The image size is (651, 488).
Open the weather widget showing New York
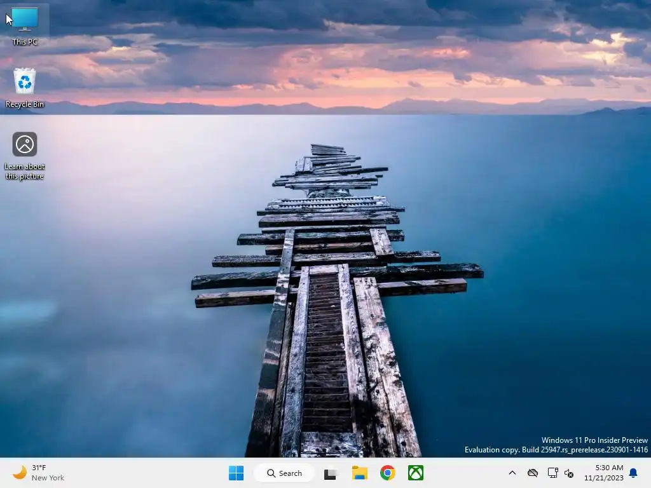click(39, 473)
